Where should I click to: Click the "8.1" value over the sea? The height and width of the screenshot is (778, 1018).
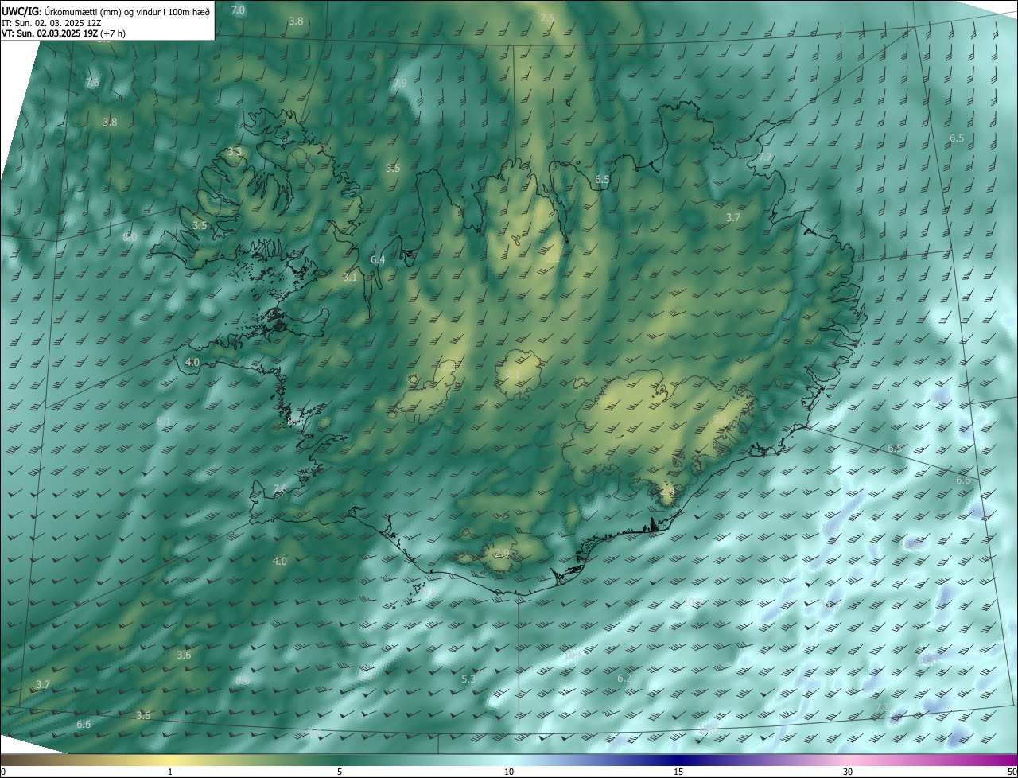(x=164, y=421)
